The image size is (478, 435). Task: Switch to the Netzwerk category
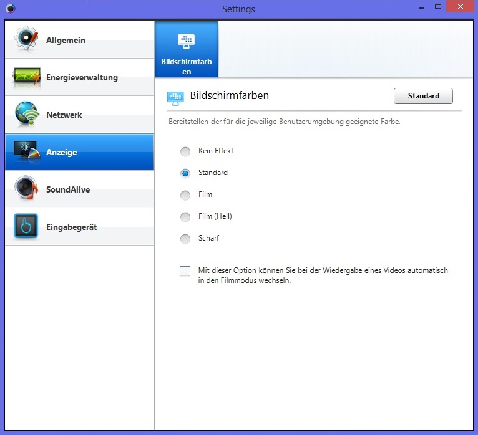[79, 115]
